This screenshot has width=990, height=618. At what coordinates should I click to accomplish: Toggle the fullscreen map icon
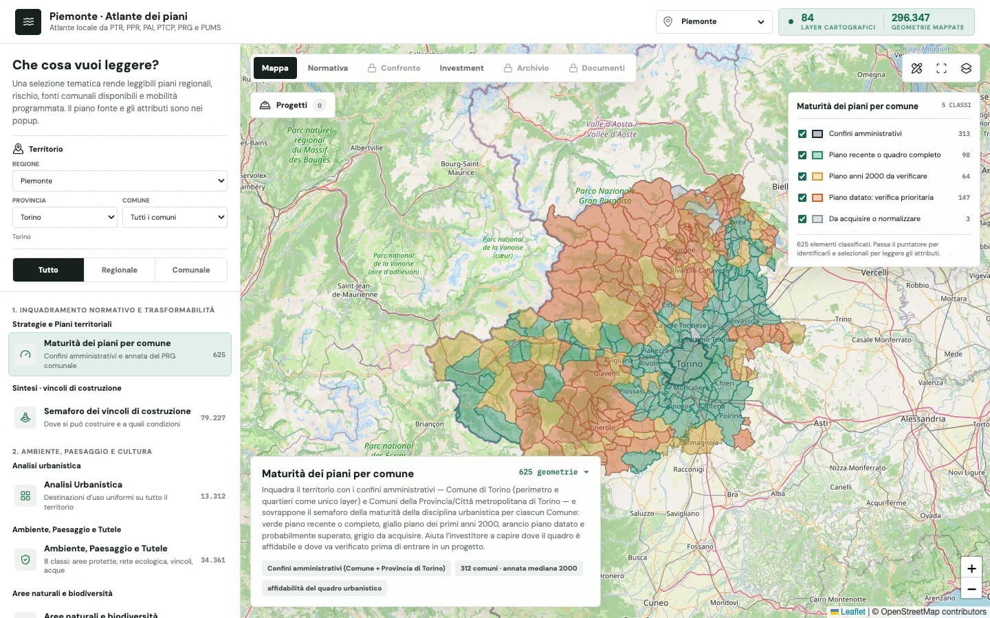[x=941, y=68]
